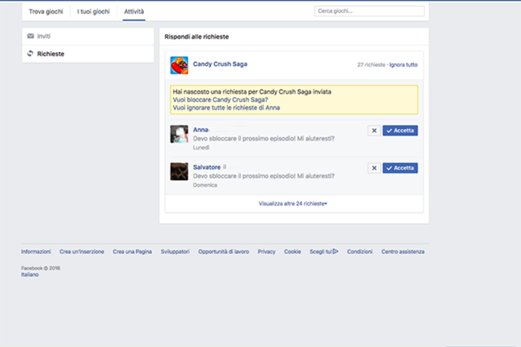This screenshot has height=347, width=521.
Task: Select the Attività tab
Action: tap(134, 12)
